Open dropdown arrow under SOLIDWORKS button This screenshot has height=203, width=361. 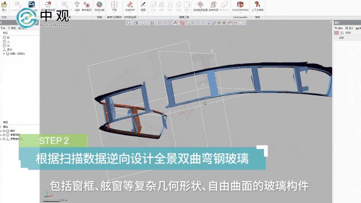click(x=240, y=12)
